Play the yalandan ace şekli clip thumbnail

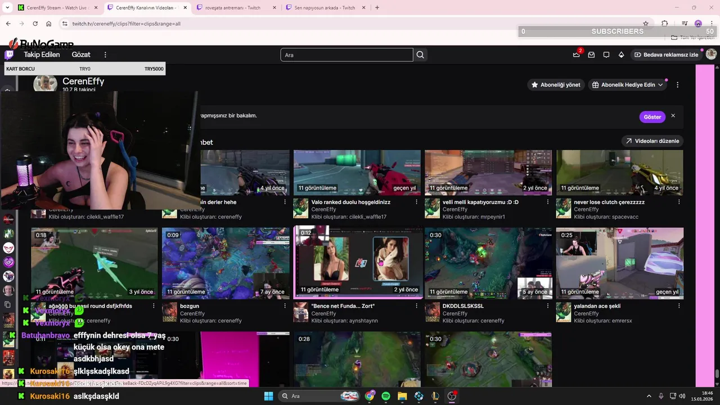tap(619, 263)
